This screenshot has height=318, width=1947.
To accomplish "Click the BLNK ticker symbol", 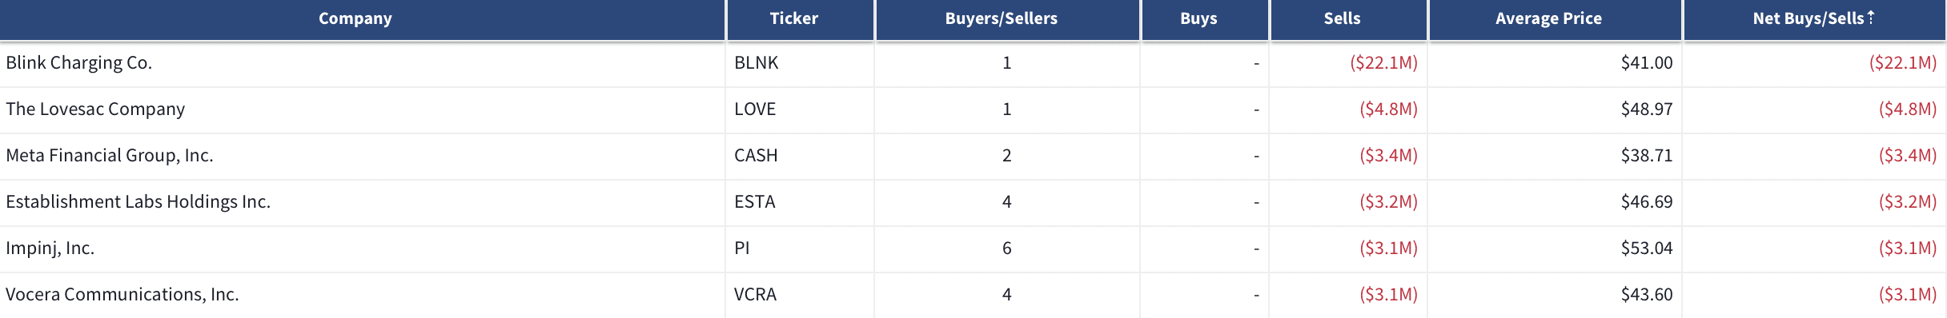I will [x=757, y=62].
